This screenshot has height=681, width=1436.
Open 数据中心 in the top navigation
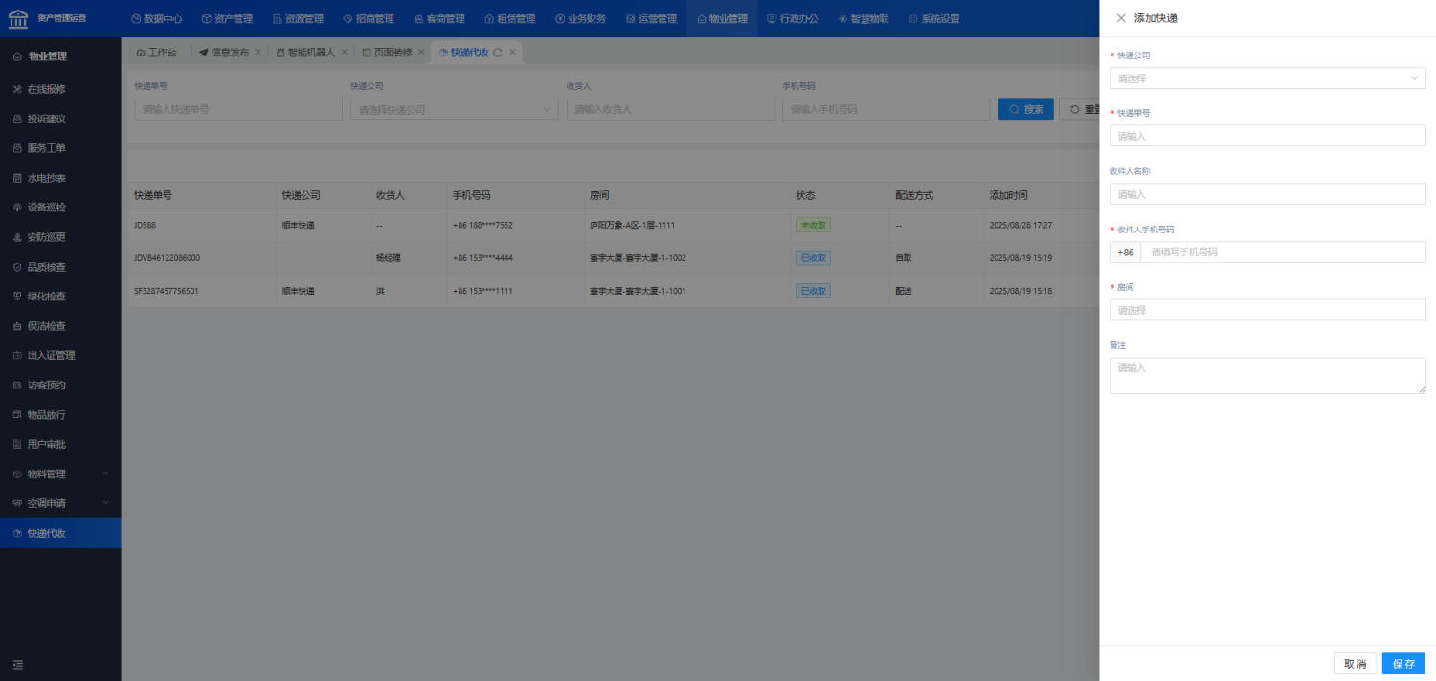tap(156, 18)
